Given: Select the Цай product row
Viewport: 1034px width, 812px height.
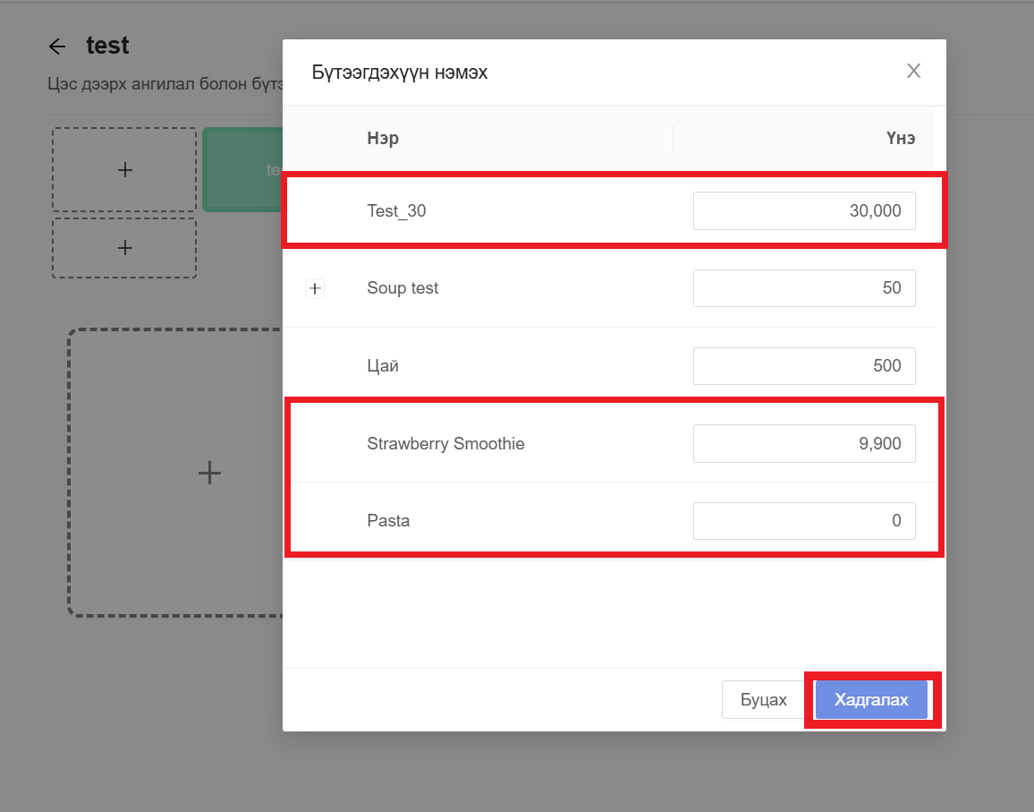Looking at the screenshot, I should pyautogui.click(x=383, y=366).
